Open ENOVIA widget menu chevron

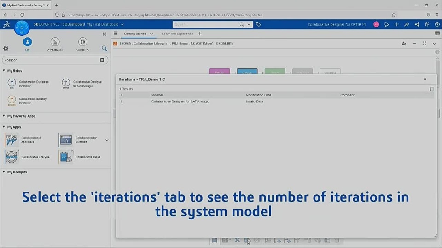coord(434,44)
